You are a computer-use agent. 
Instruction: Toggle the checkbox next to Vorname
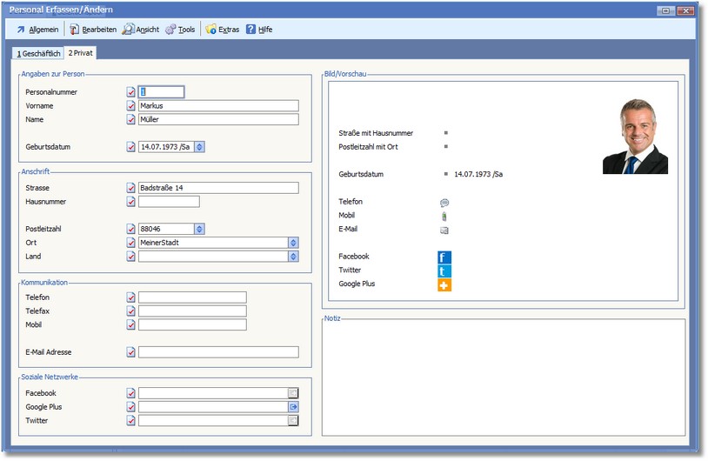point(131,106)
